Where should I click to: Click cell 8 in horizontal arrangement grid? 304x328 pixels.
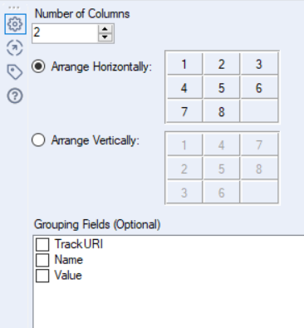[222, 112]
